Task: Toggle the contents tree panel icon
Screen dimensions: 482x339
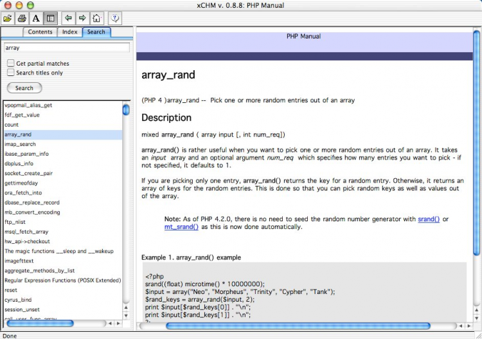Action: 50,19
